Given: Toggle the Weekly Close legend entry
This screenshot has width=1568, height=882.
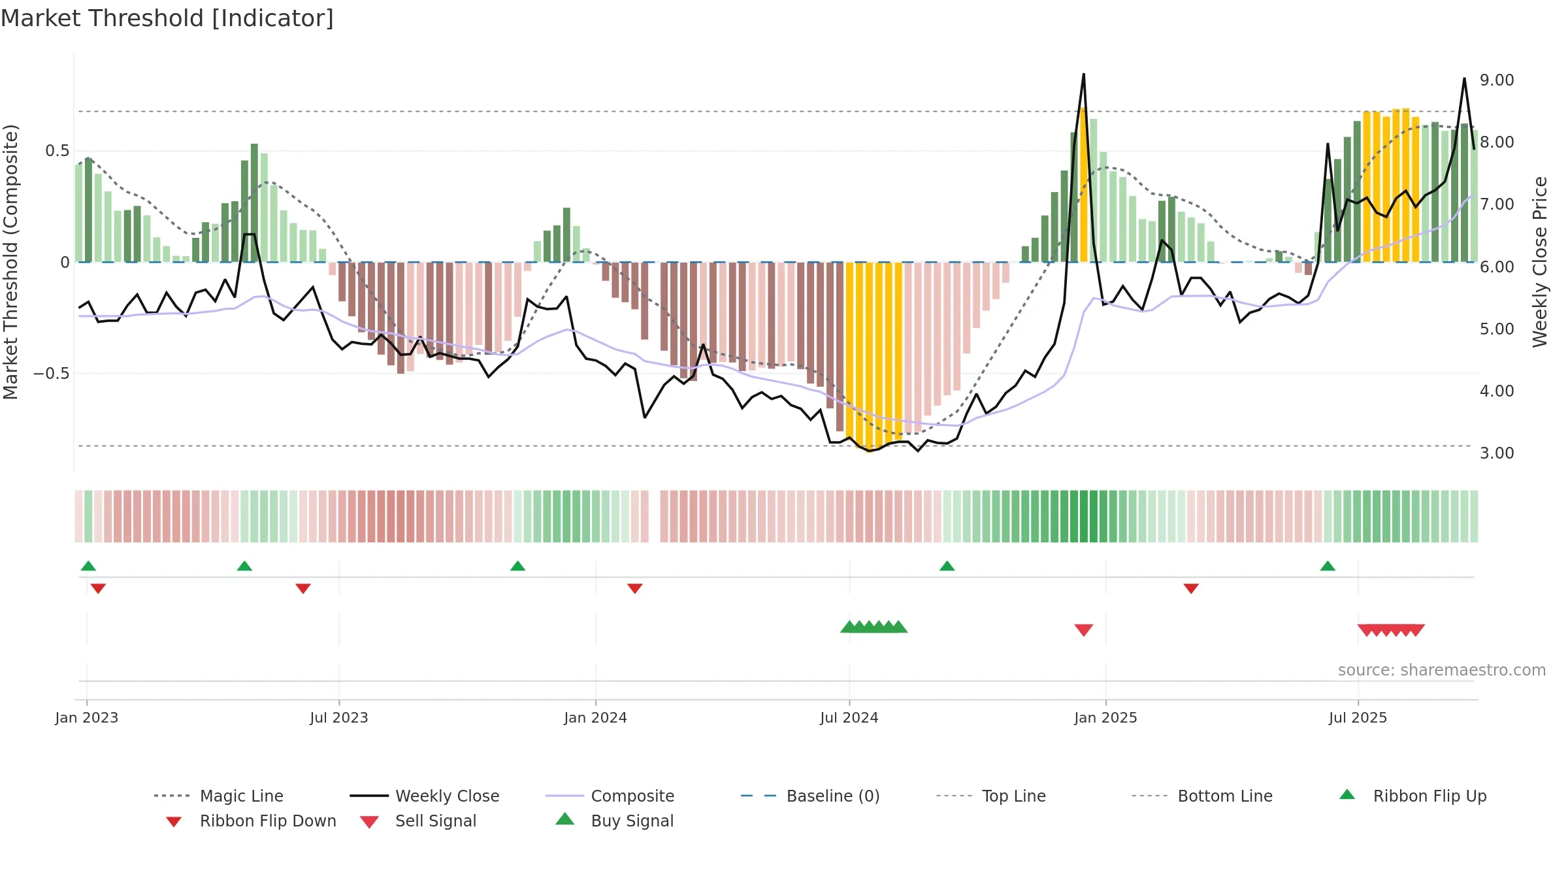Looking at the screenshot, I should 424,796.
